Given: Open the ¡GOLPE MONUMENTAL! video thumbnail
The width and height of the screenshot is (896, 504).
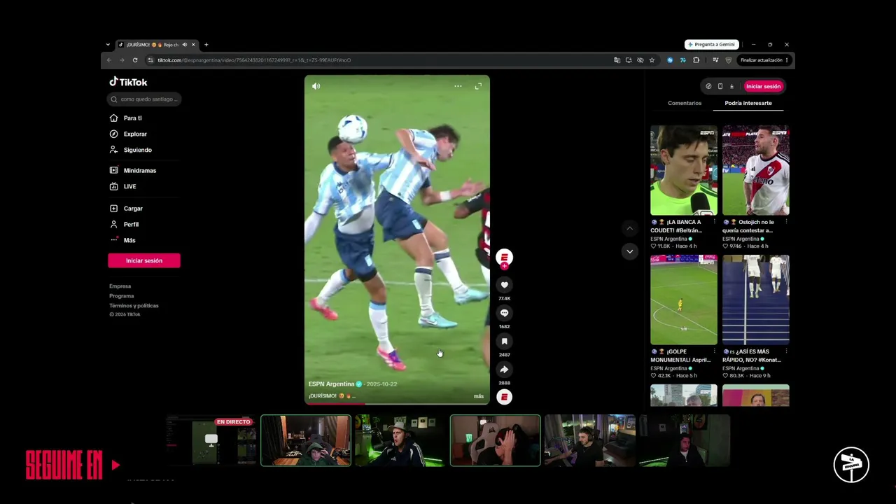Looking at the screenshot, I should (x=684, y=300).
